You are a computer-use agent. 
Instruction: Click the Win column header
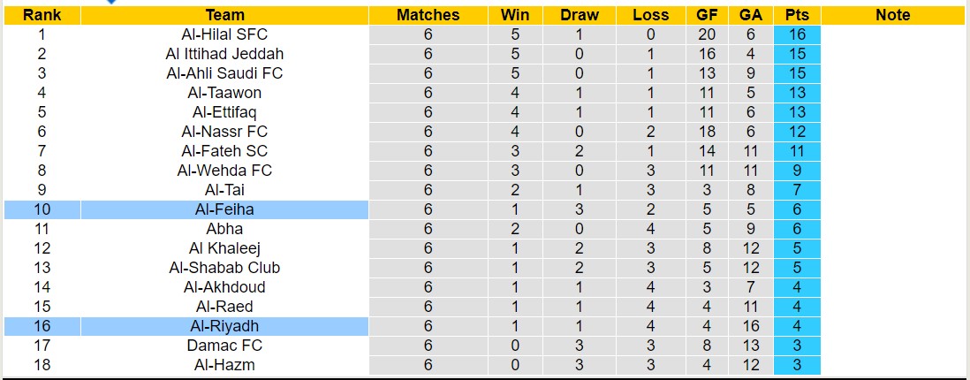[x=515, y=15]
